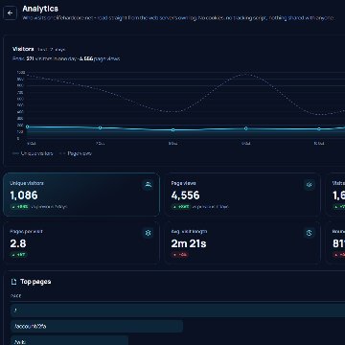345x345 pixels.
Task: Click the /account/2fa row in Top pages
Action: click(x=97, y=326)
